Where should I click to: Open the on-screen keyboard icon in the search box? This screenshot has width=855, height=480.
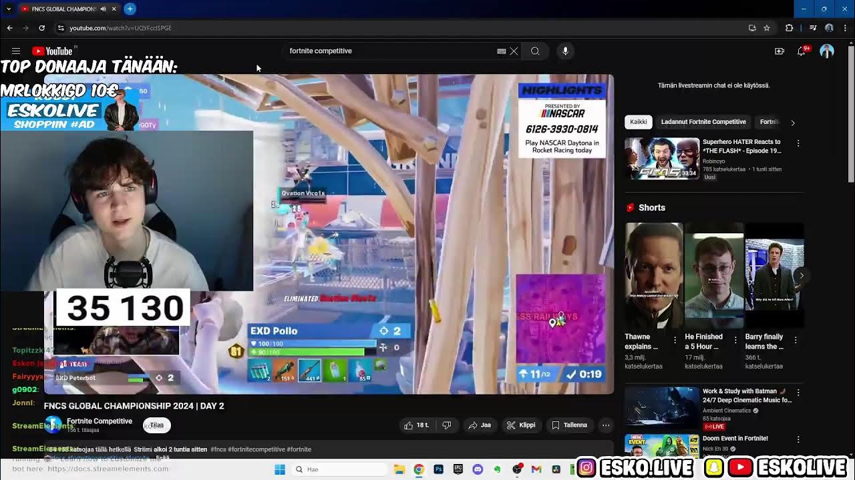coord(502,51)
